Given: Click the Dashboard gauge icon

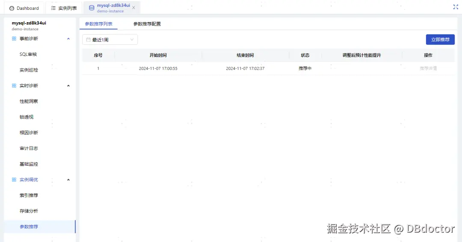Looking at the screenshot, I should (x=12, y=8).
